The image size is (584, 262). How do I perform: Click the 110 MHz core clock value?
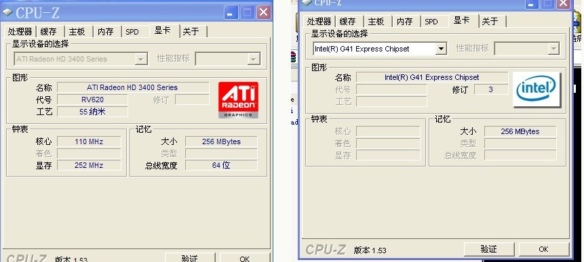tap(89, 141)
